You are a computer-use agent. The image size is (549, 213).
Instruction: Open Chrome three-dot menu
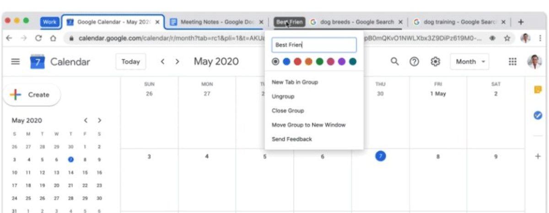click(540, 39)
